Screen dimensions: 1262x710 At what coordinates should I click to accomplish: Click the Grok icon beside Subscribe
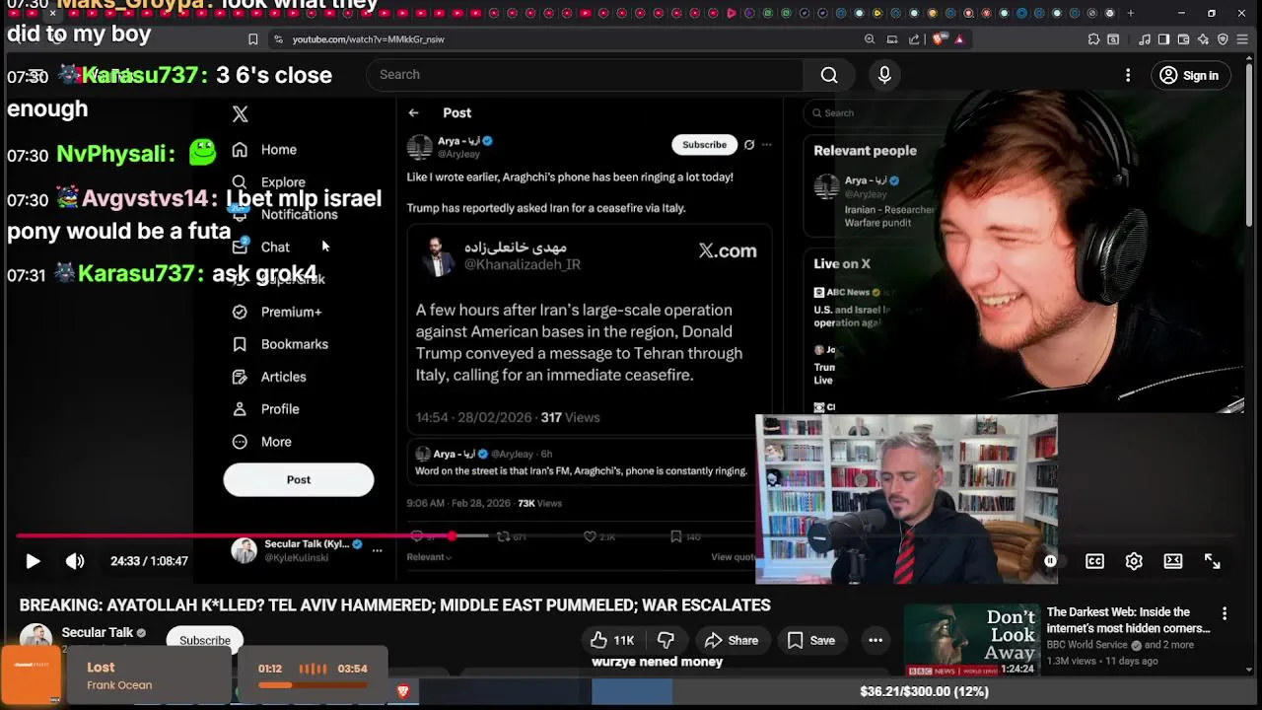point(749,145)
